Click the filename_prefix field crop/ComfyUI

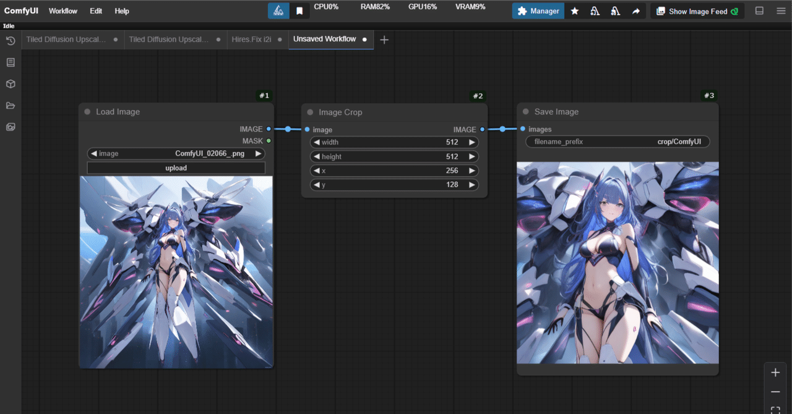pyautogui.click(x=618, y=142)
